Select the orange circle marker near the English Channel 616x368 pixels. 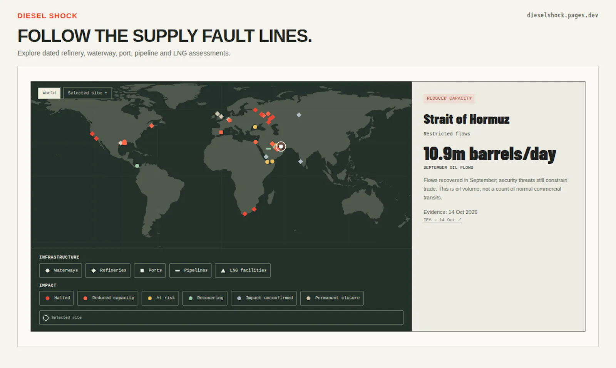(229, 120)
